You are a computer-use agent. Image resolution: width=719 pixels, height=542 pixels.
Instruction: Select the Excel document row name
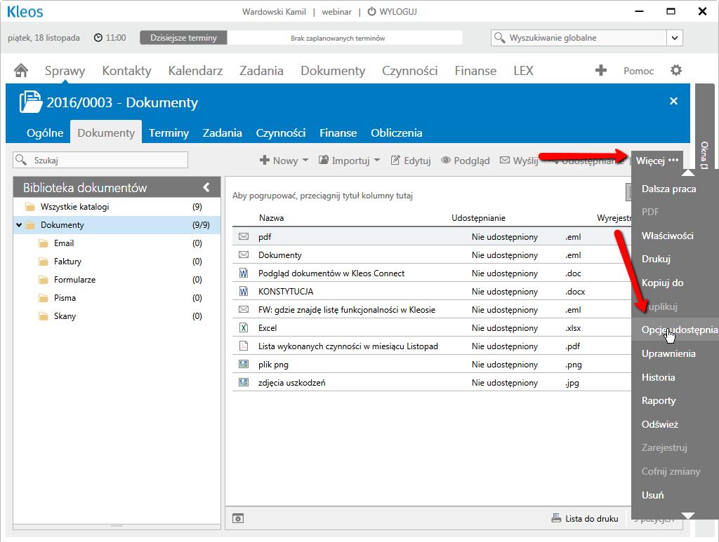[268, 327]
